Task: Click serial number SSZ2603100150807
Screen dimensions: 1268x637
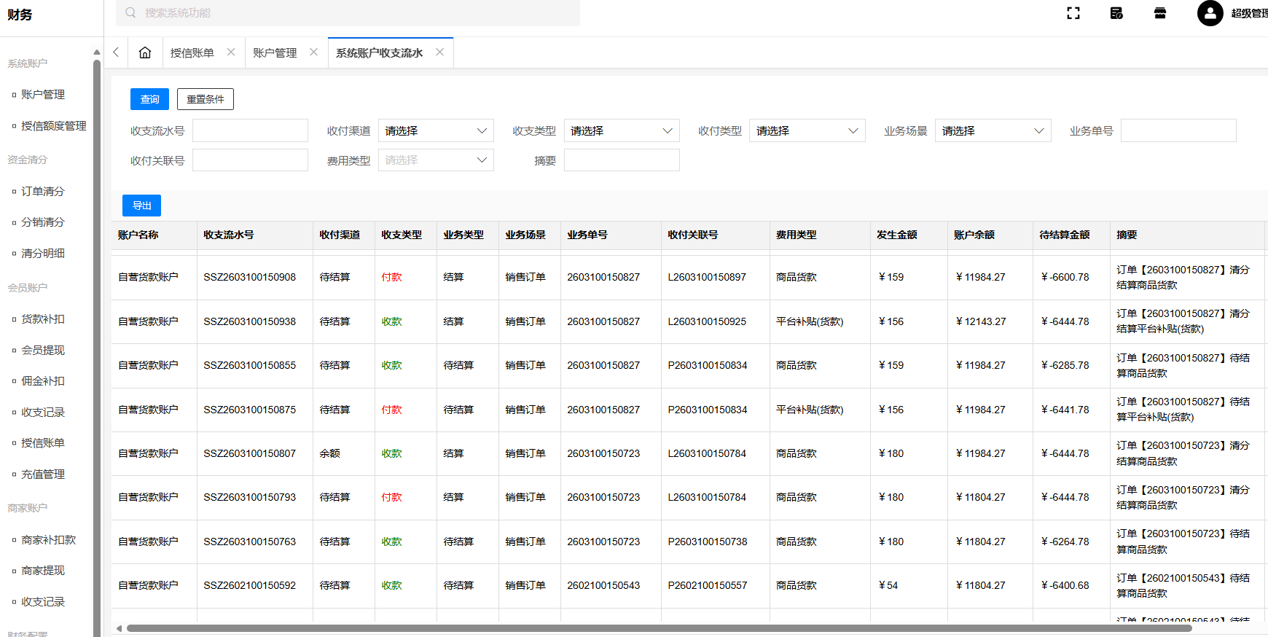Action: pos(250,453)
